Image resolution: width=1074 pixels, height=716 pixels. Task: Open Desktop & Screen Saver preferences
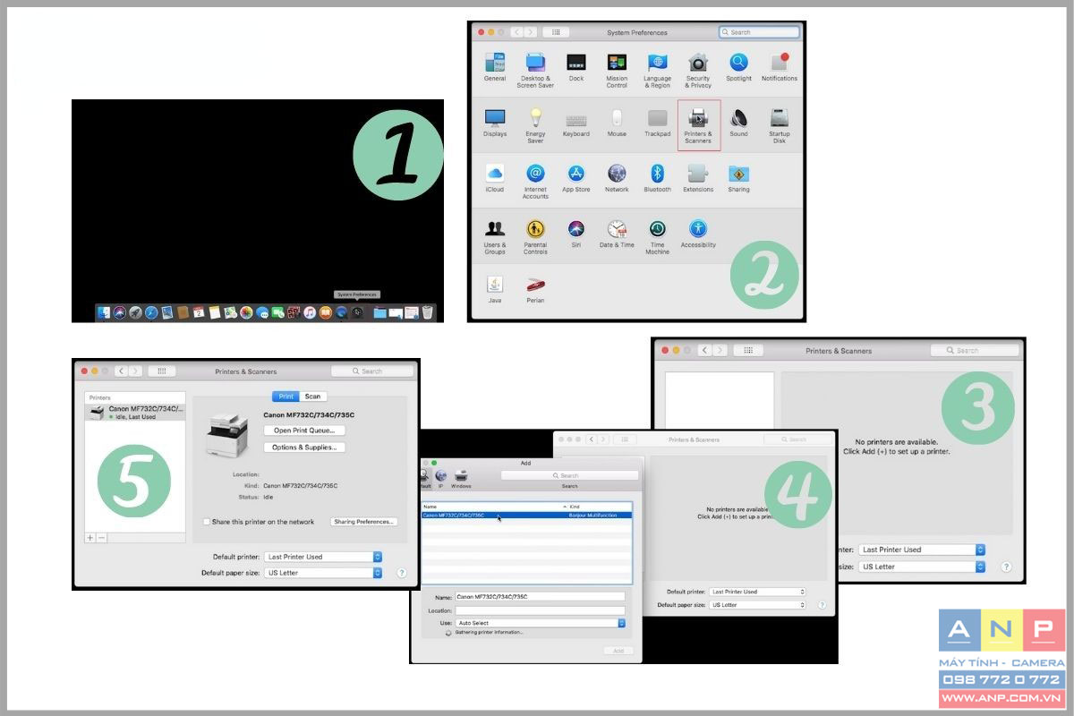point(535,70)
